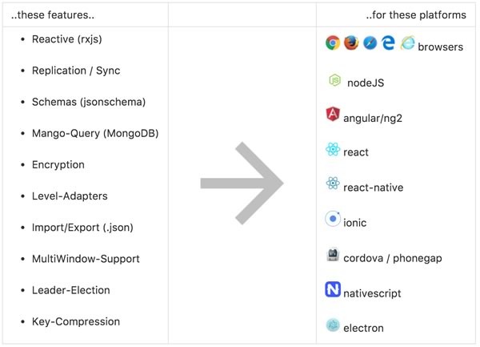
Task: Click the Edge browser icon
Action: pyautogui.click(x=388, y=43)
